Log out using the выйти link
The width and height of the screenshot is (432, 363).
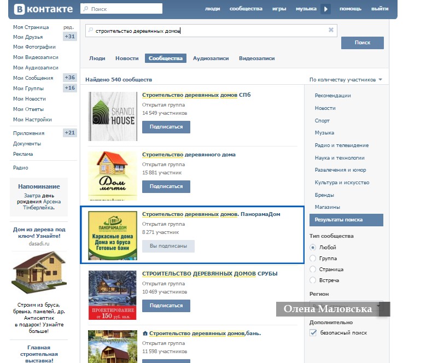(x=380, y=9)
